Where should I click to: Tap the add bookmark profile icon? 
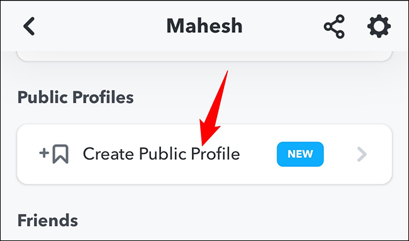[53, 154]
